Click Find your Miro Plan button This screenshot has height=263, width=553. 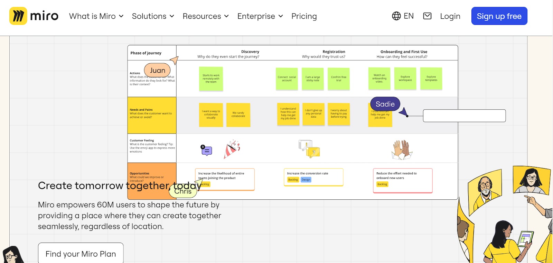81,254
